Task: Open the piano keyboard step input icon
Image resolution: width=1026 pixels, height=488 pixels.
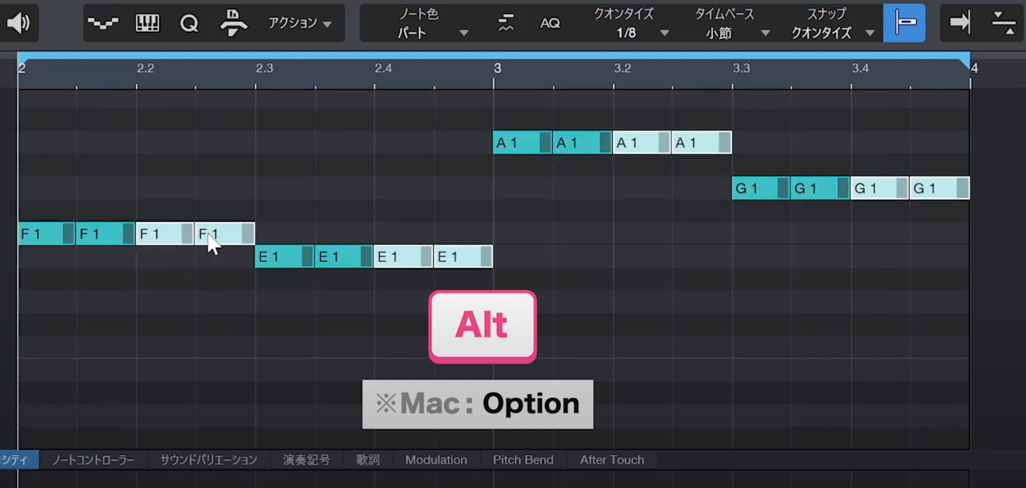Action: [x=147, y=23]
